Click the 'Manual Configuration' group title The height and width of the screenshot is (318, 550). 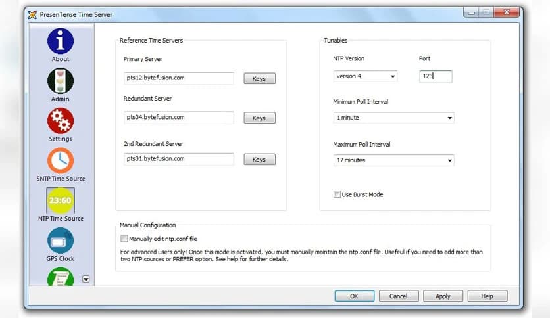[x=147, y=225]
